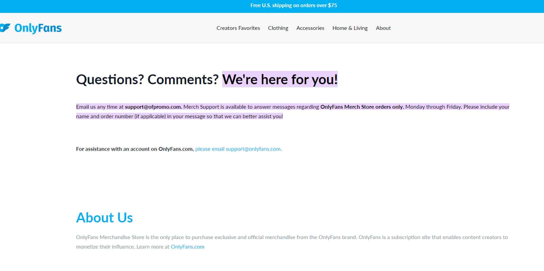Click 'OnlyFans Merch Store orders only' bold text
Image resolution: width=544 pixels, height=271 pixels.
click(x=361, y=107)
